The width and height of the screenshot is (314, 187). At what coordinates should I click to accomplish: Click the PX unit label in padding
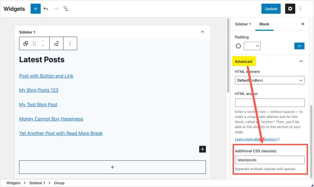(x=258, y=46)
